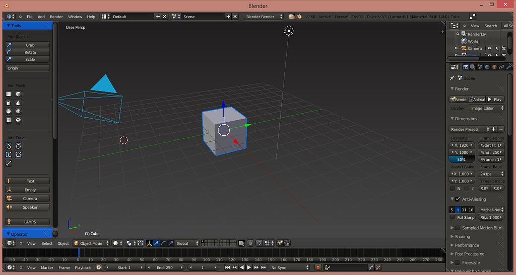Open the Blender Render engine dropdown
516x275 pixels.
click(x=264, y=17)
